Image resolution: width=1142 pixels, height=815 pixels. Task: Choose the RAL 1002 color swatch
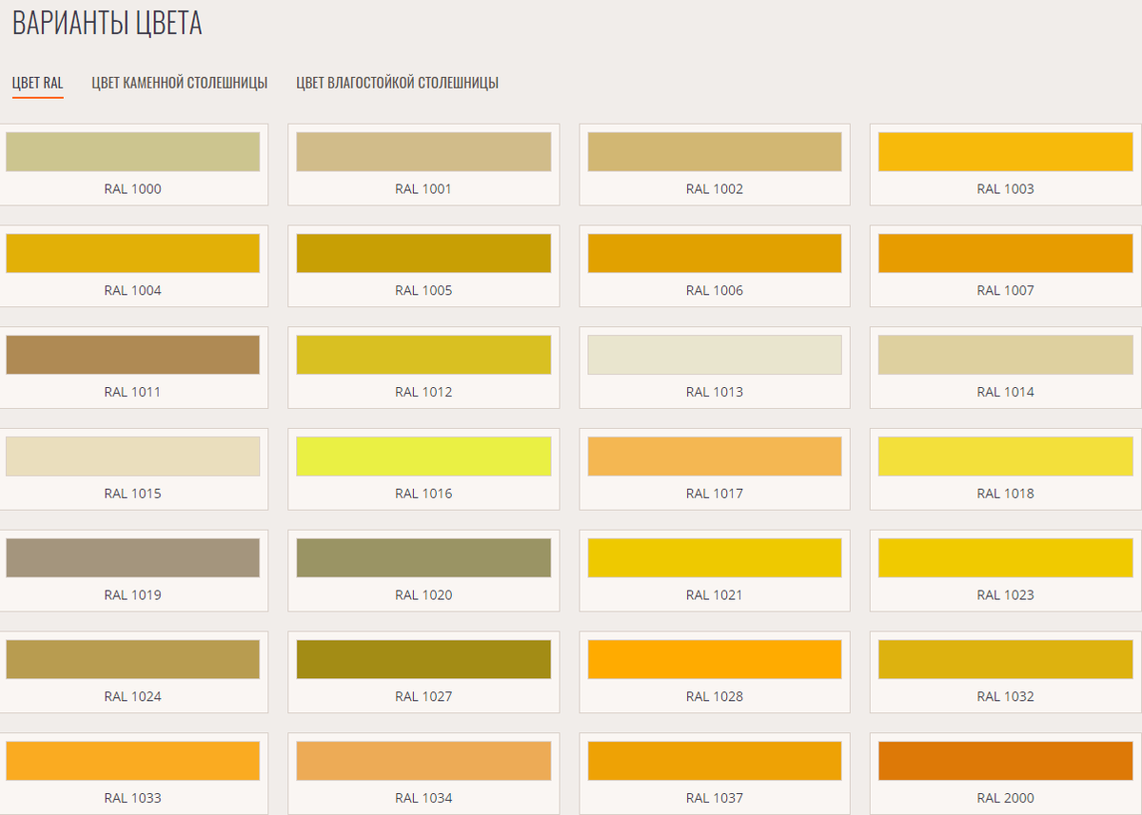[x=715, y=152]
